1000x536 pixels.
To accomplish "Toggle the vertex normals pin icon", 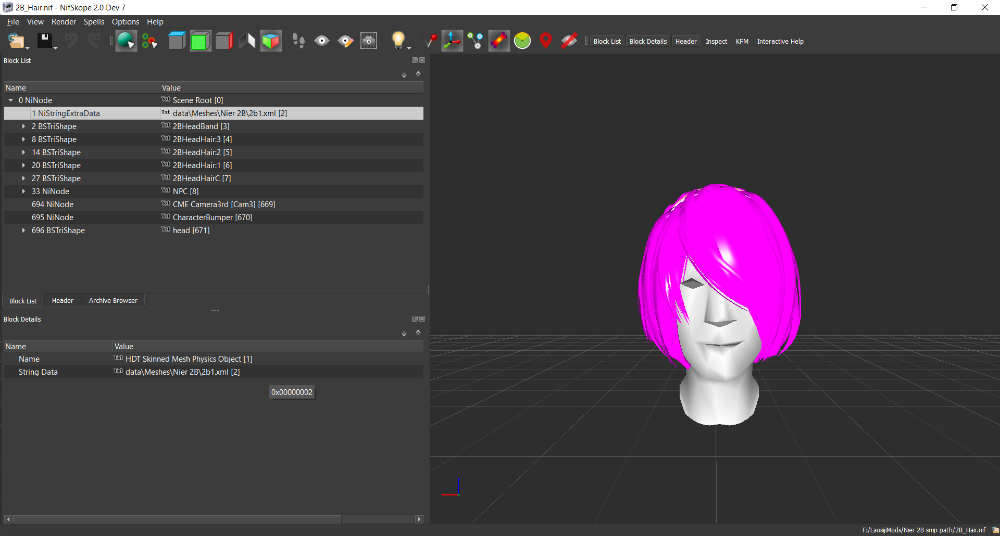I will click(x=431, y=41).
